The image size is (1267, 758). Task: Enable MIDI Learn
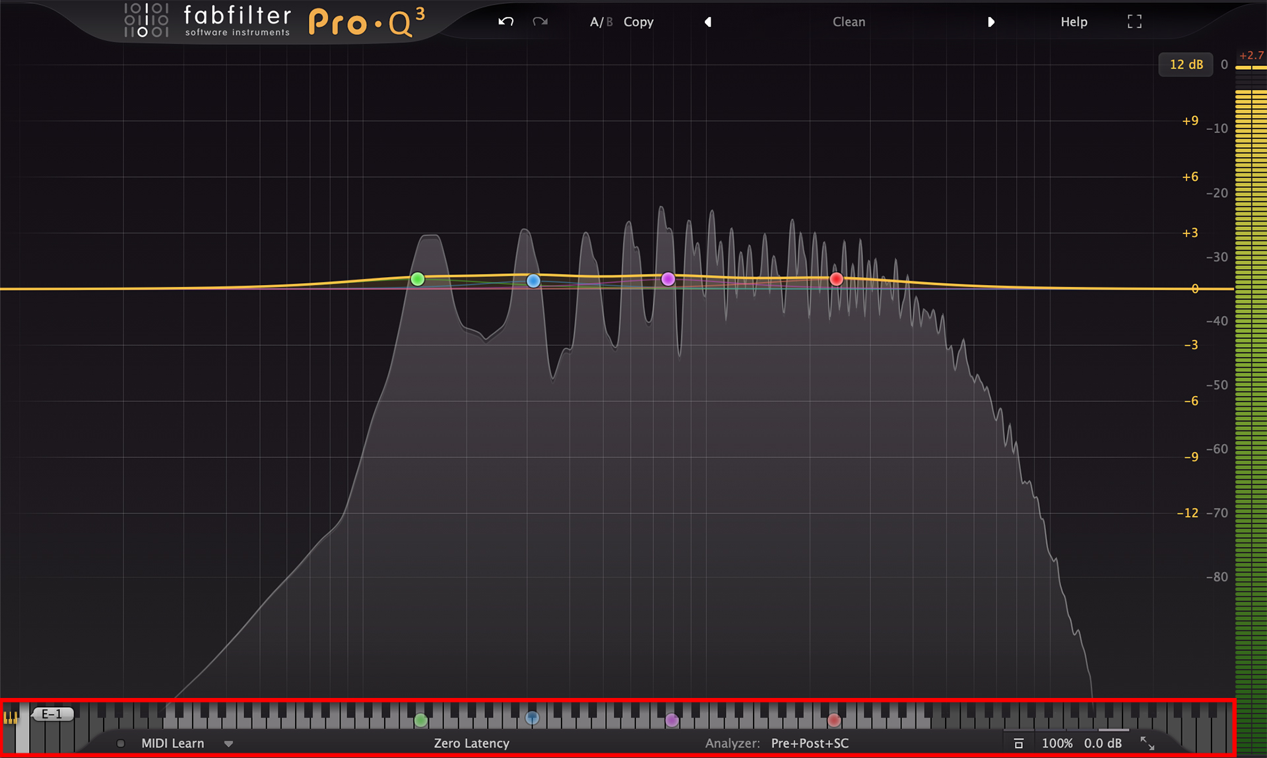tap(173, 743)
